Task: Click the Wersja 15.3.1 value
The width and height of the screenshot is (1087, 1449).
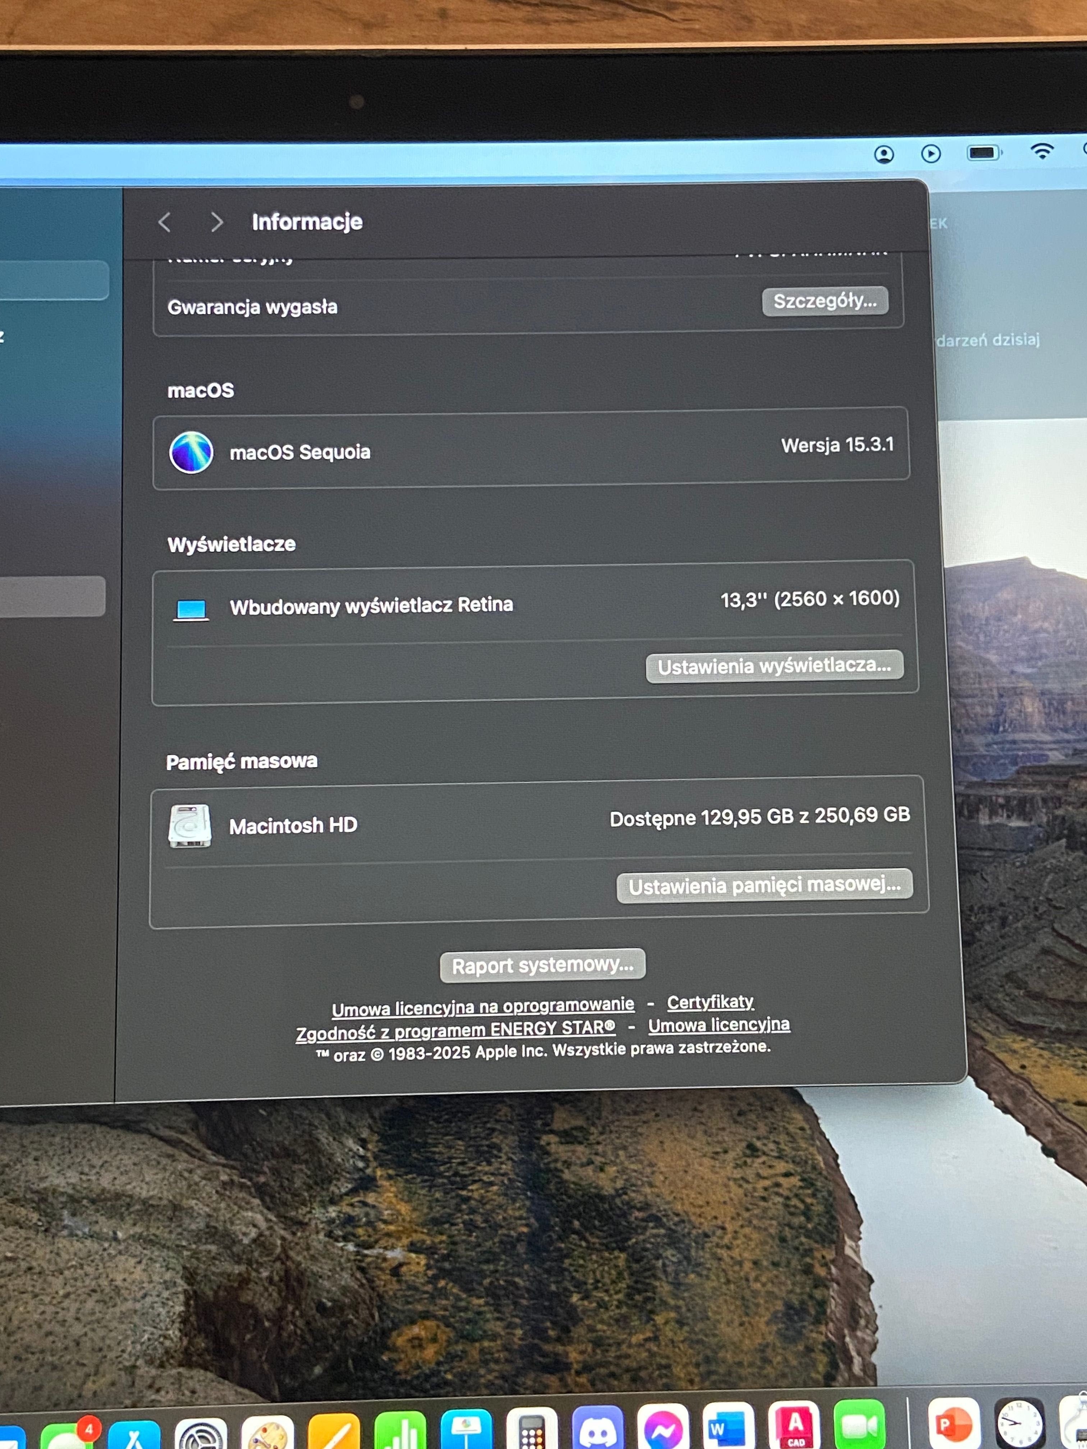Action: click(x=838, y=445)
